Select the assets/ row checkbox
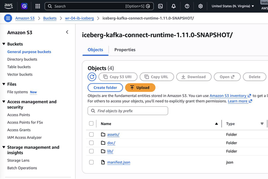 (x=91, y=134)
